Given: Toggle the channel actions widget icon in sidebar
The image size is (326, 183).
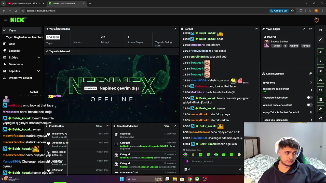Looking at the screenshot, I should pyautogui.click(x=320, y=99).
